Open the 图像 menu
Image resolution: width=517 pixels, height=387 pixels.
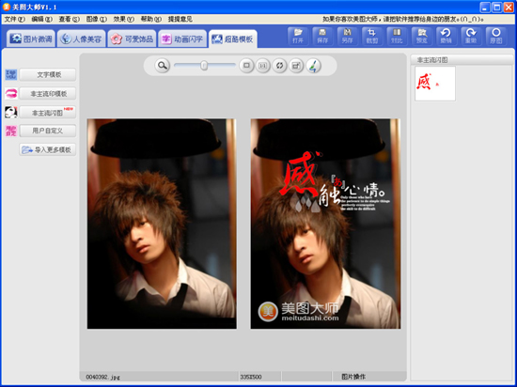point(97,19)
